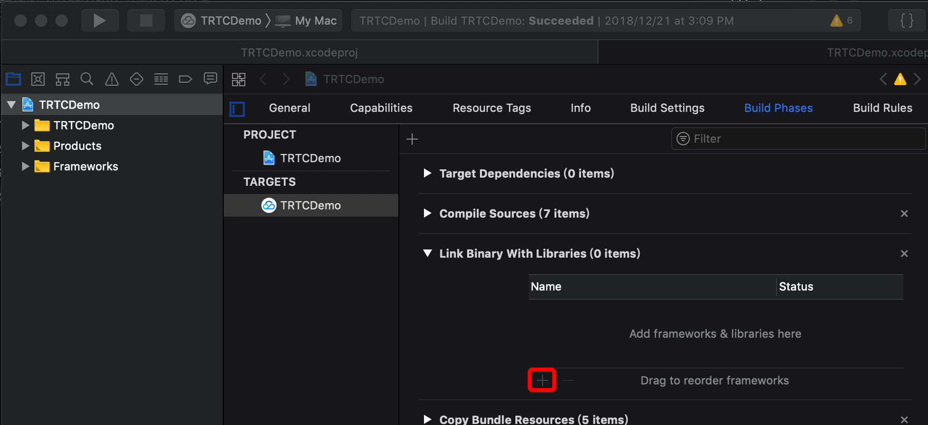Switch to the Build Settings tab
The height and width of the screenshot is (425, 928).
click(x=667, y=108)
